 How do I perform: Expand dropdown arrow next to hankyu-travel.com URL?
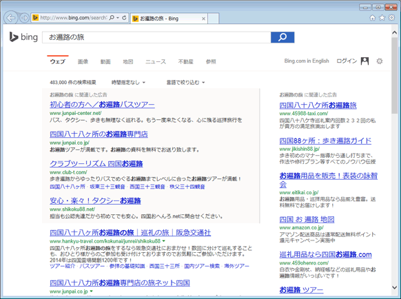click(x=164, y=241)
